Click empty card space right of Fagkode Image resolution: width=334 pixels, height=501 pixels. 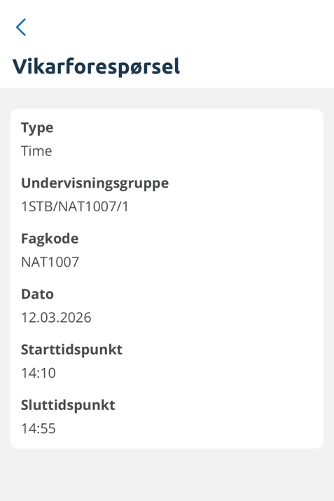coord(198,239)
